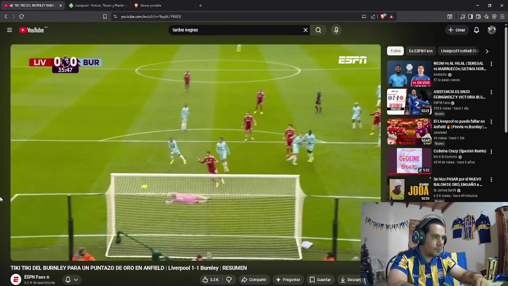
Task: Toggle the browser sidebar panel
Action: (x=470, y=16)
